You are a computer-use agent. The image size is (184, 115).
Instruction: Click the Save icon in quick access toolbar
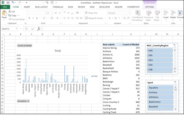8,2
